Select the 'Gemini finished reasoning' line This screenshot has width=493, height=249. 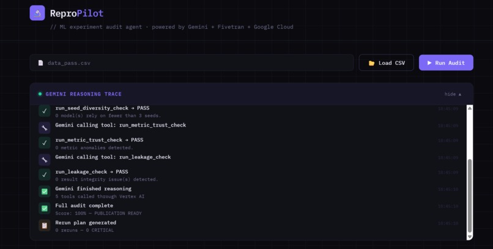tap(94, 188)
